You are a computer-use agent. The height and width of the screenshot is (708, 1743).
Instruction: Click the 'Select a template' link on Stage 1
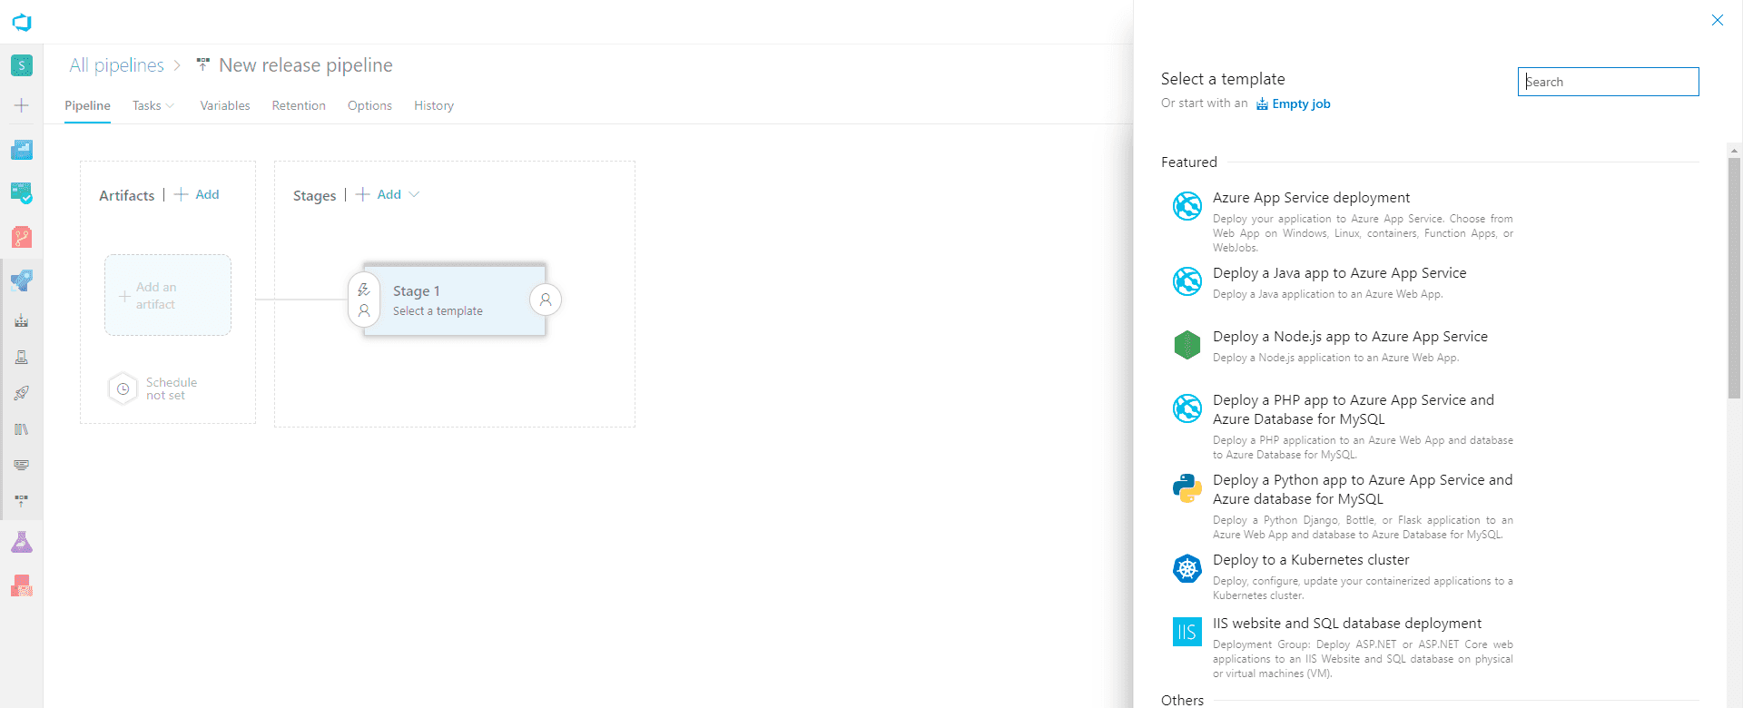[438, 311]
